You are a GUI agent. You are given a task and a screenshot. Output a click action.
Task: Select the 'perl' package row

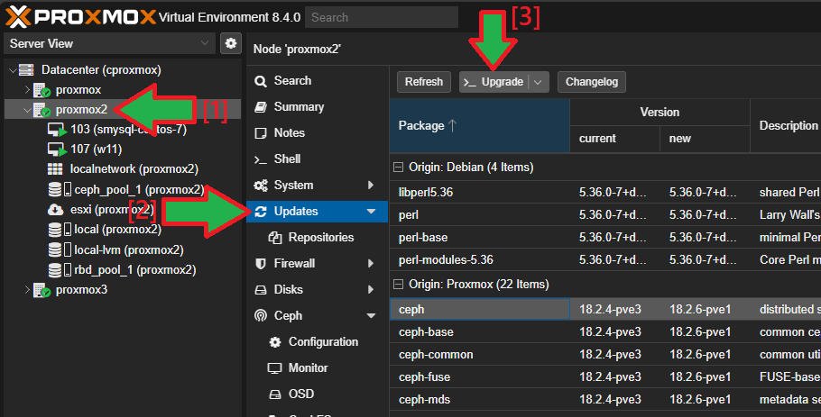(x=605, y=214)
